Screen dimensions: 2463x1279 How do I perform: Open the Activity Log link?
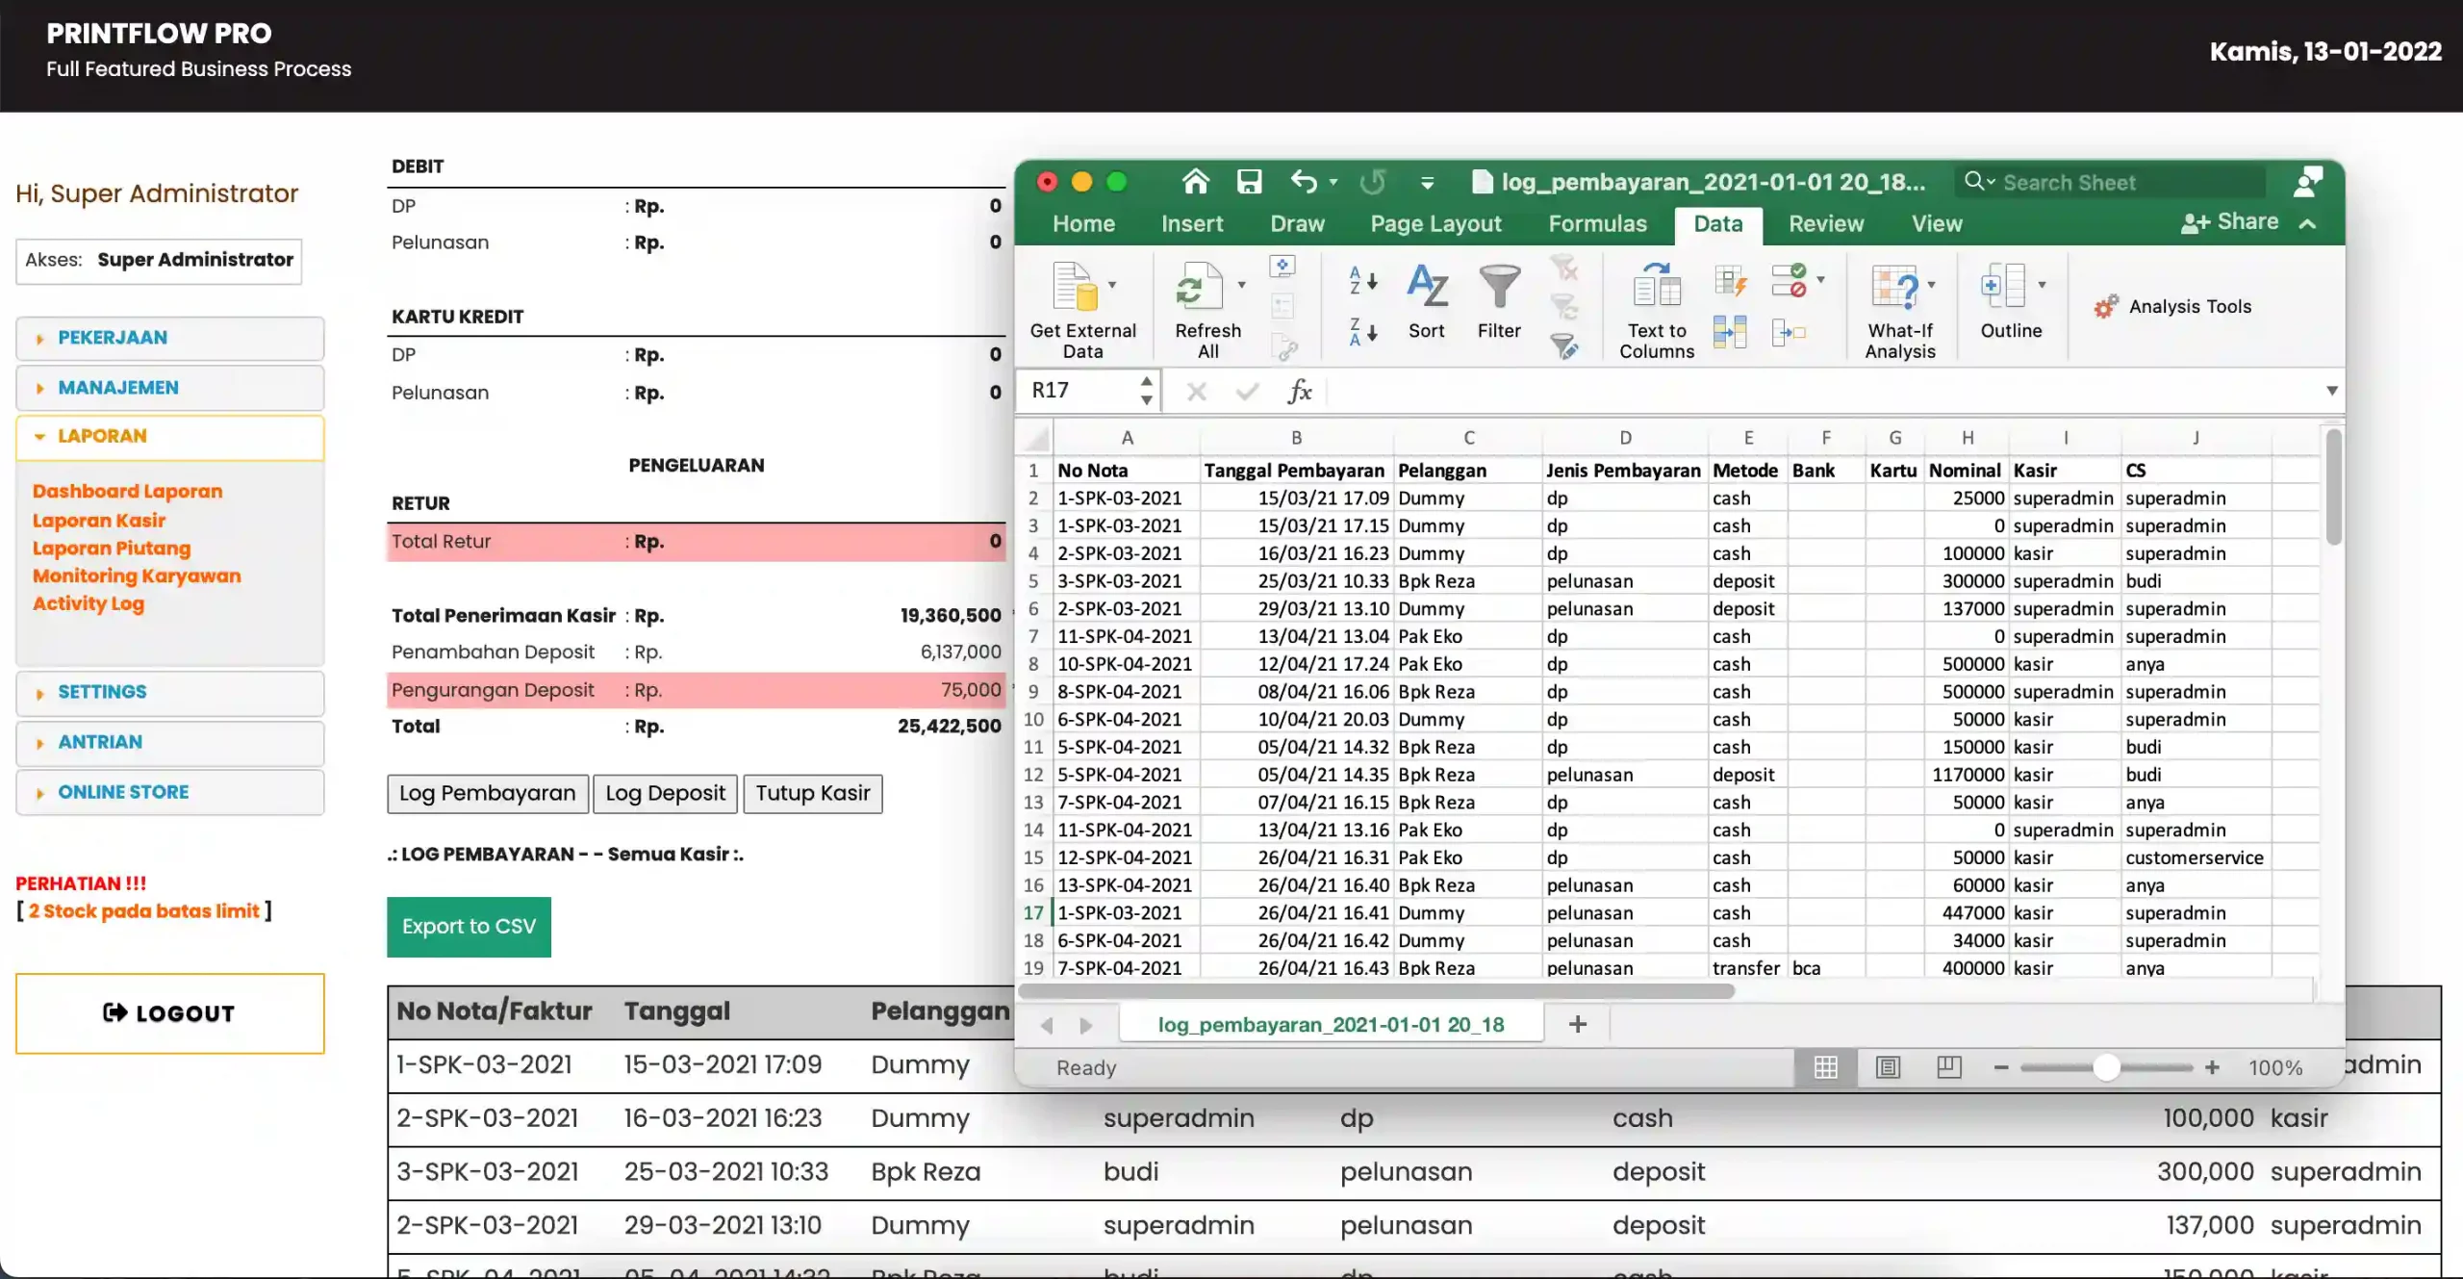(x=89, y=603)
